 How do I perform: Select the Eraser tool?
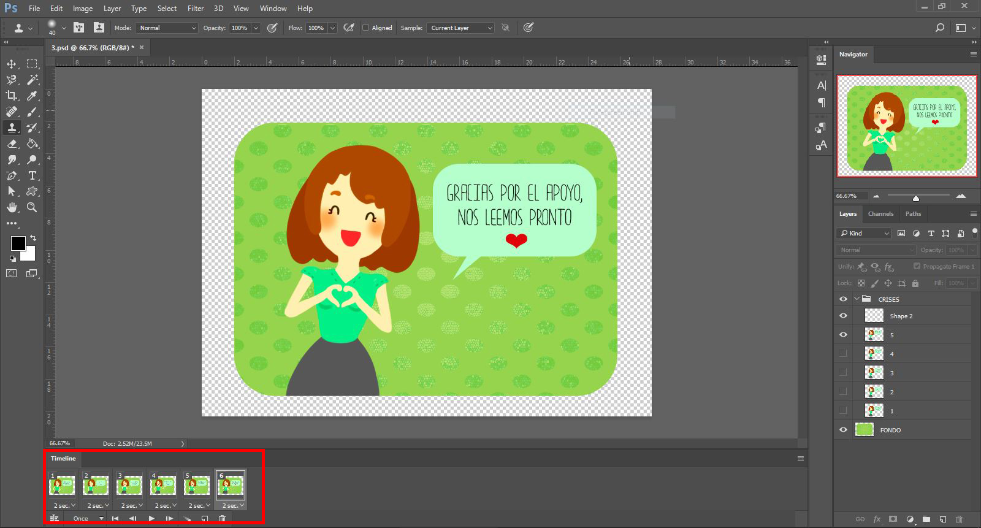(12, 143)
